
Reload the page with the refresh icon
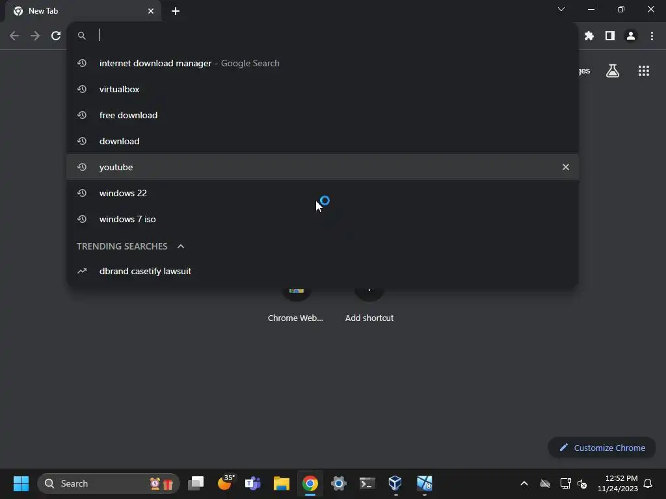click(56, 36)
